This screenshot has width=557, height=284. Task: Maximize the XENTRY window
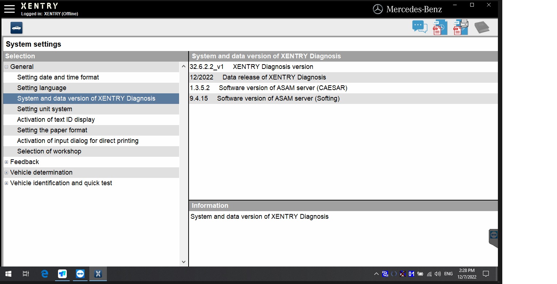coord(472,5)
